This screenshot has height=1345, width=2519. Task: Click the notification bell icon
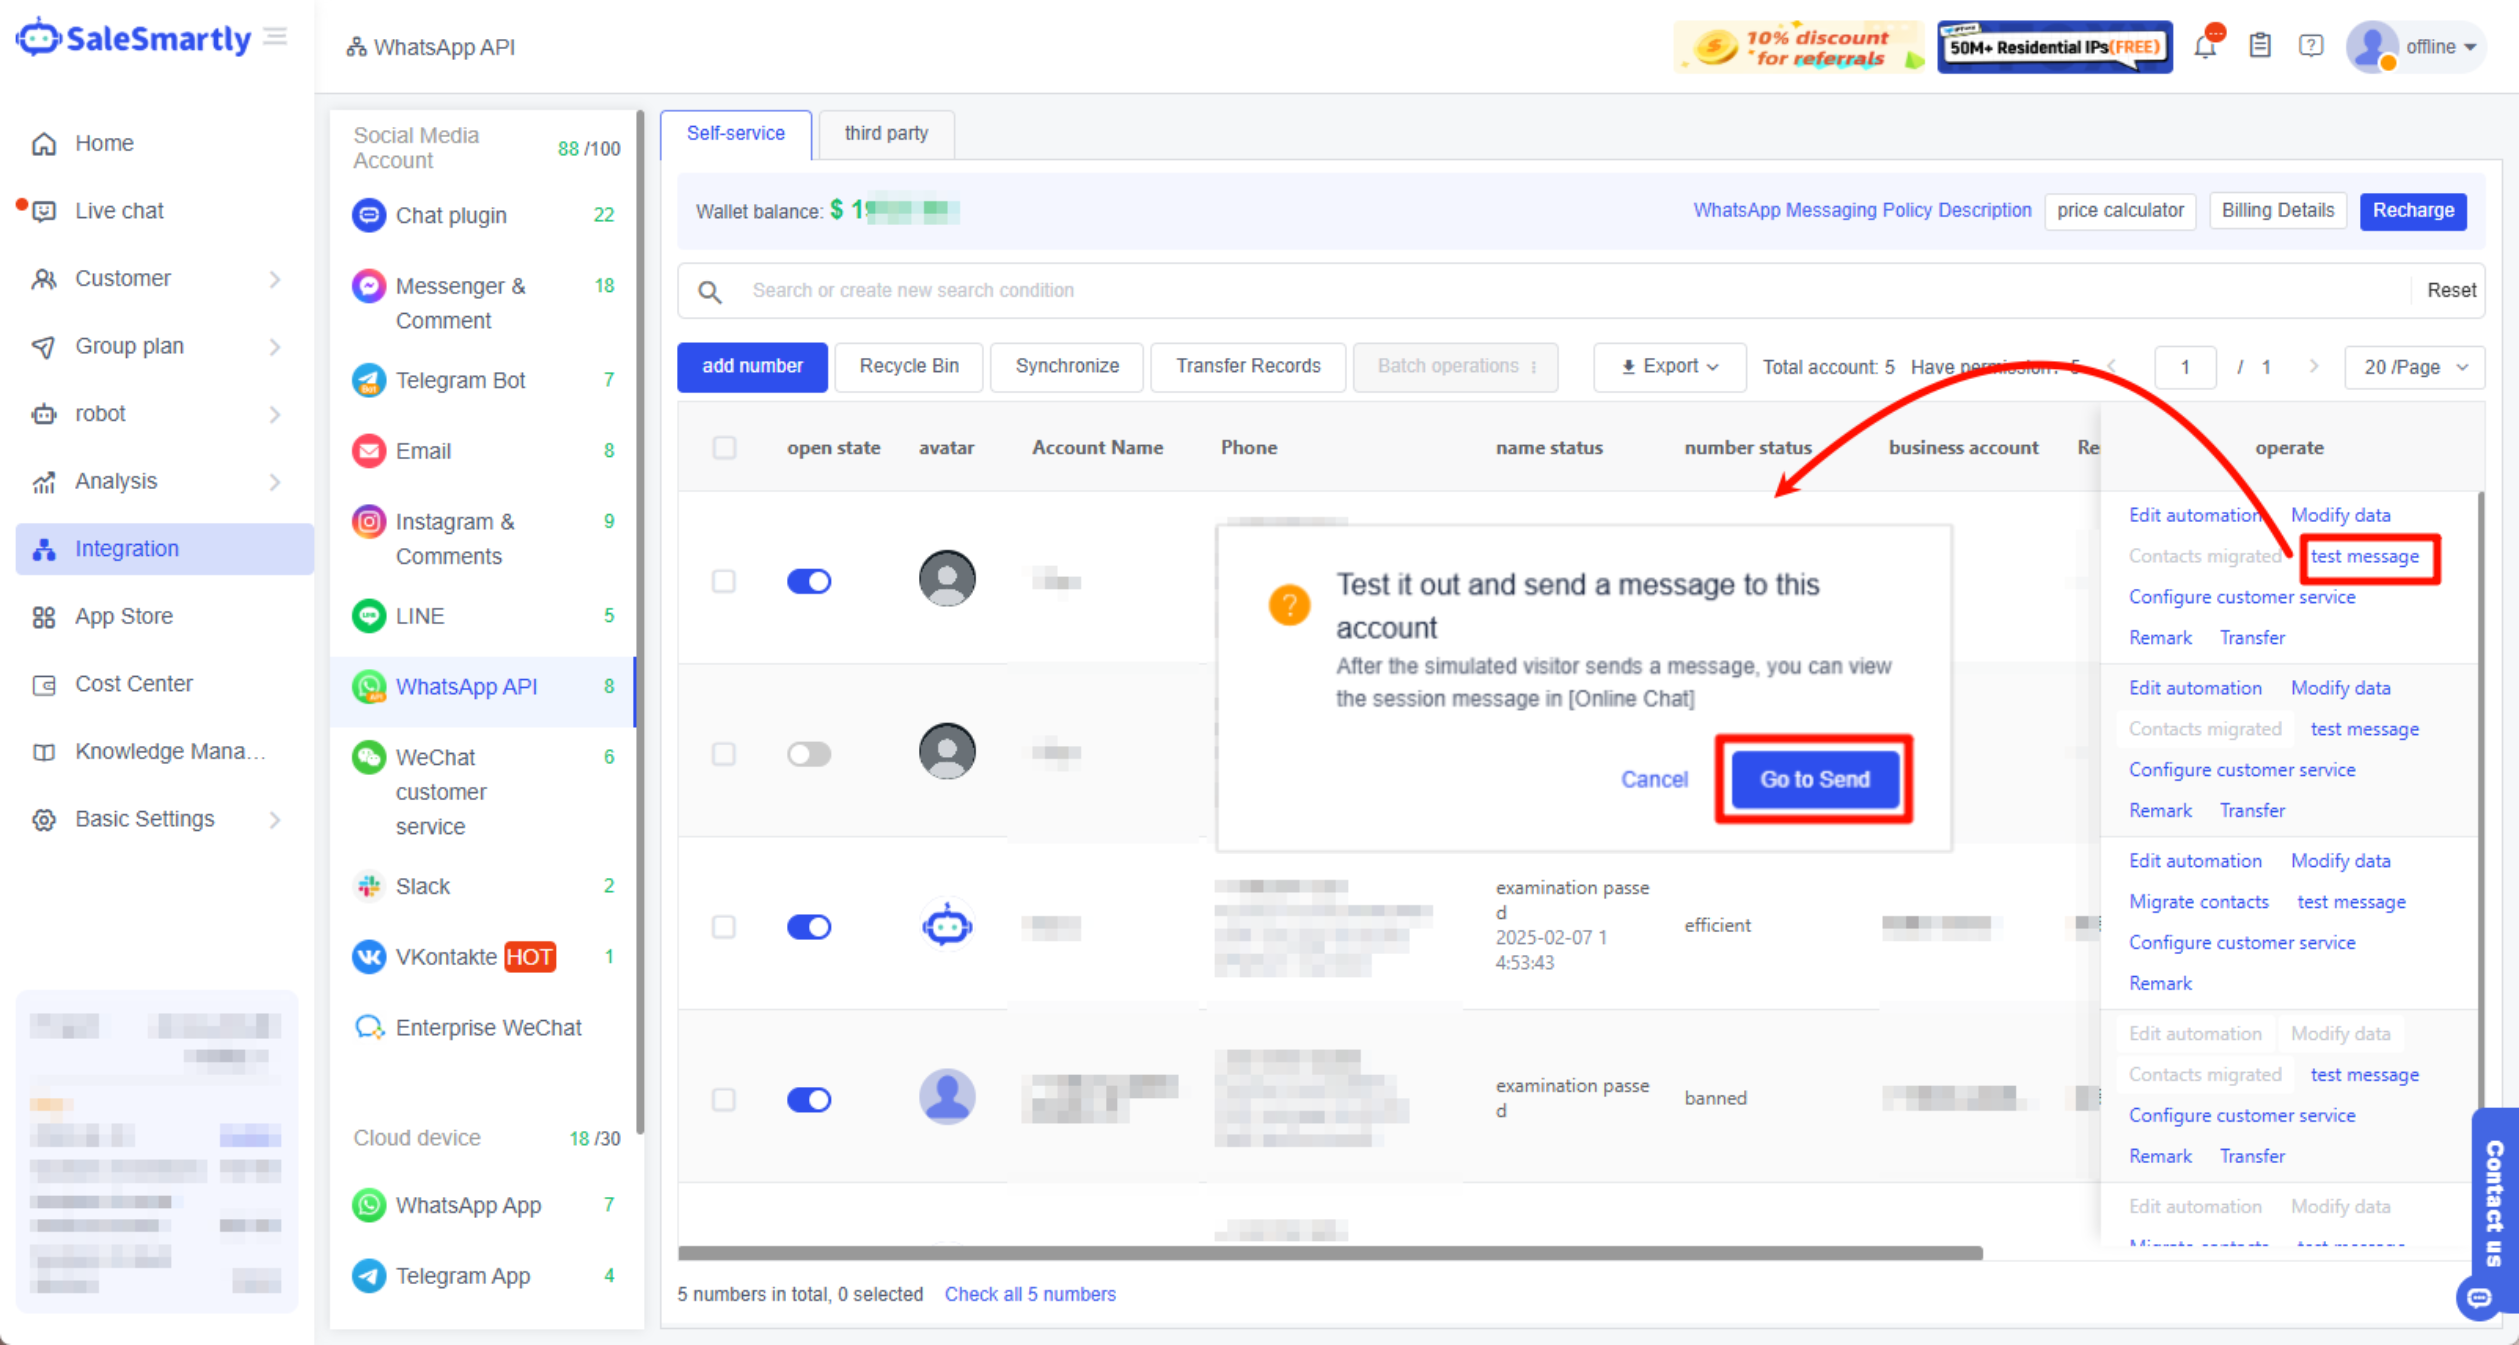pos(2204,46)
